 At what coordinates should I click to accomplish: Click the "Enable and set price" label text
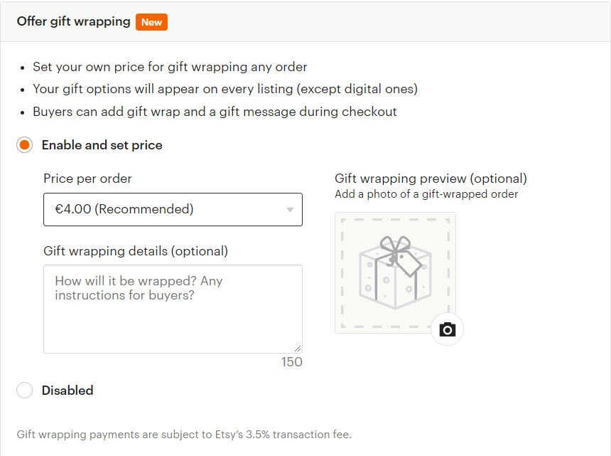pyautogui.click(x=102, y=145)
